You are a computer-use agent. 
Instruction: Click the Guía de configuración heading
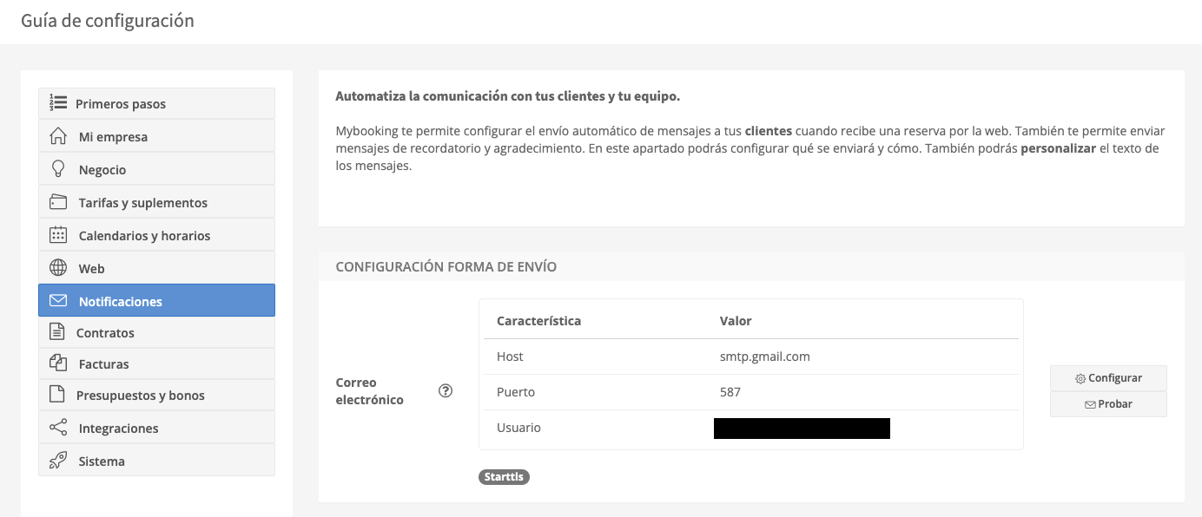[x=108, y=20]
